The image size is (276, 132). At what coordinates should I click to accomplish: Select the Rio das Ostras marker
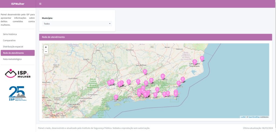coord(179,83)
